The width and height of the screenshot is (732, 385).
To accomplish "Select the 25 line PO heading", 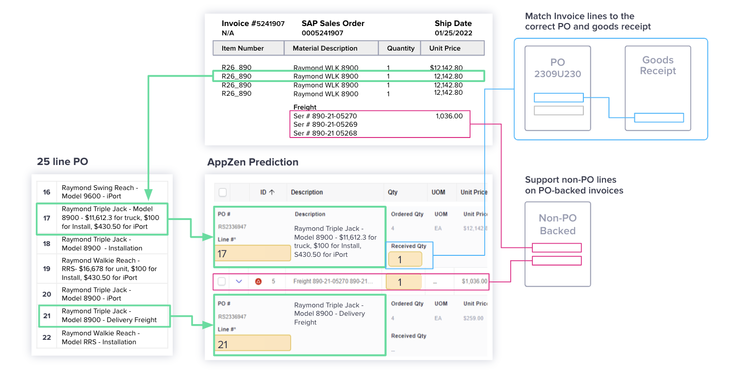I will click(x=62, y=162).
